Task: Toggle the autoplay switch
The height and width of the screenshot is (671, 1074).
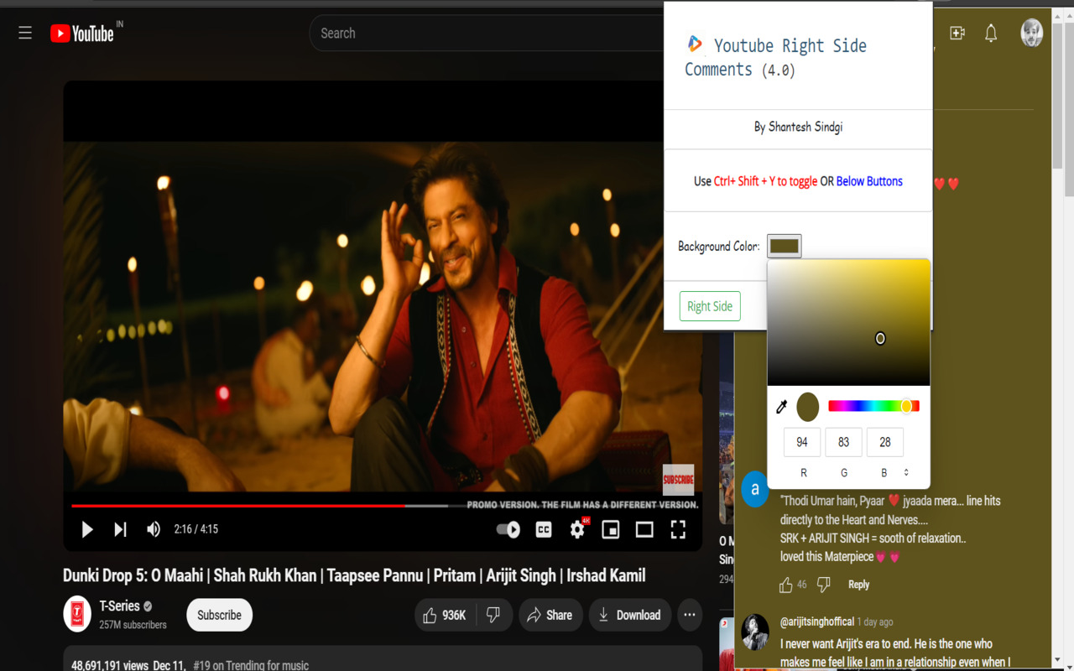Action: tap(508, 529)
